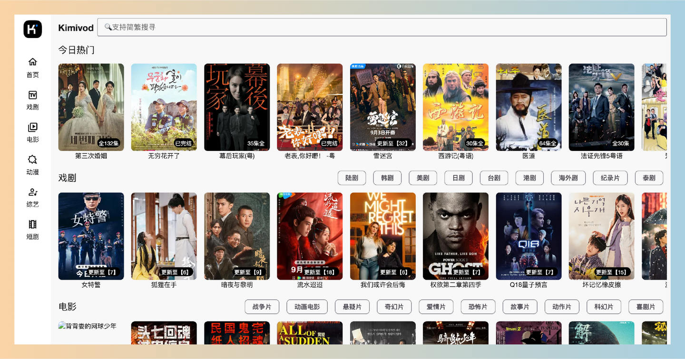Go to 首页 via the home icon
Viewport: 685px width, 359px height.
pos(33,62)
